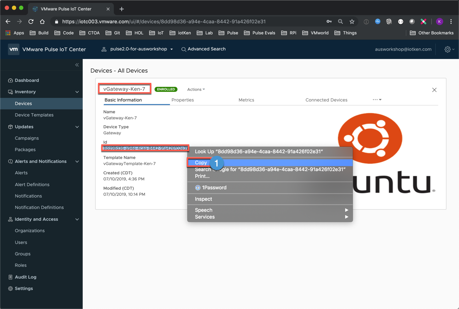Viewport: 459px width, 309px height.
Task: Open Other Bookmarks folder
Action: 431,33
